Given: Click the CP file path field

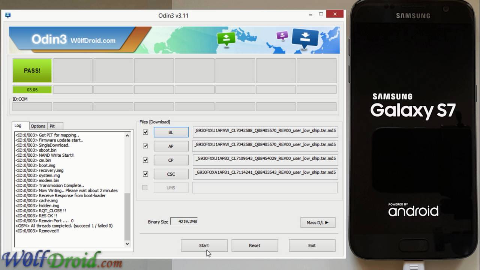Looking at the screenshot, I should coord(265,160).
